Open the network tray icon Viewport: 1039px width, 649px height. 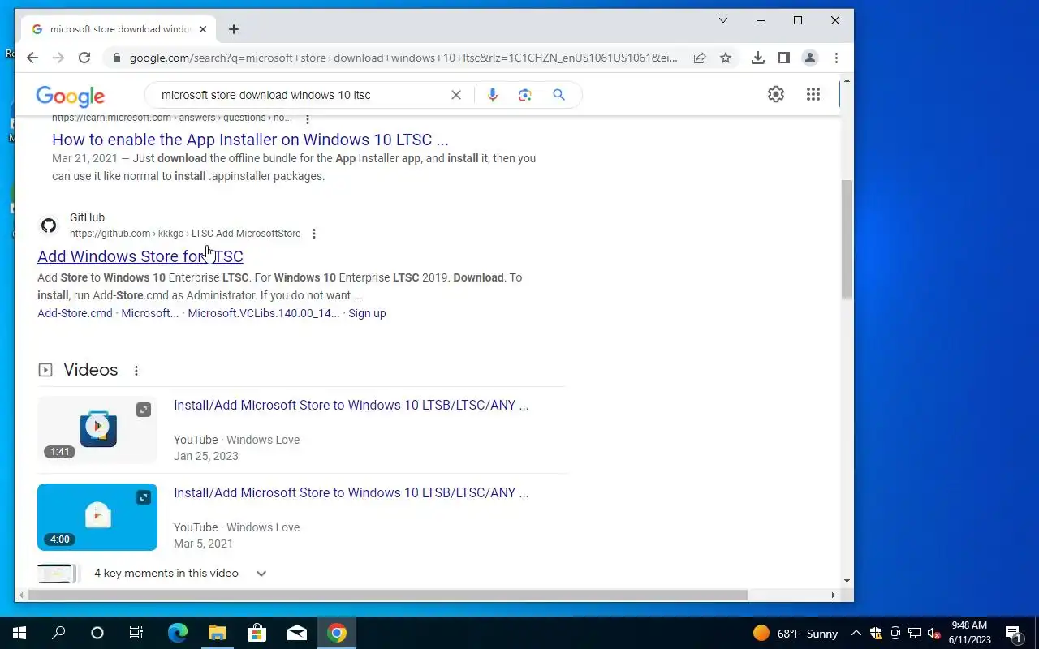click(915, 634)
